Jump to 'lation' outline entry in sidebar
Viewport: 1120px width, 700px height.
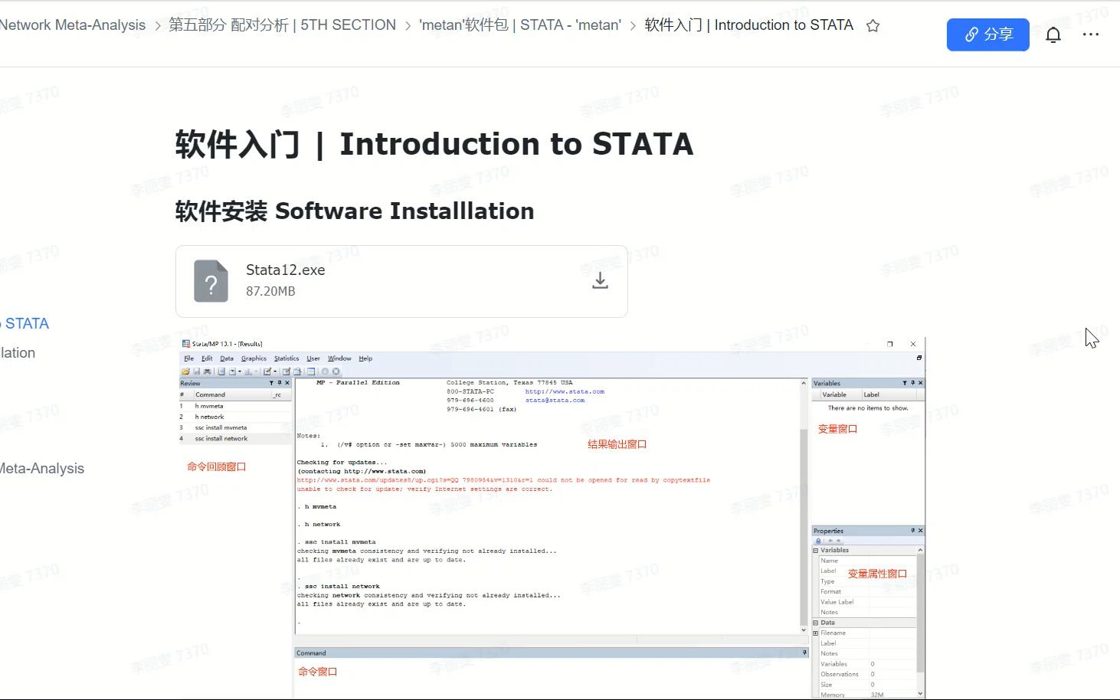[18, 352]
